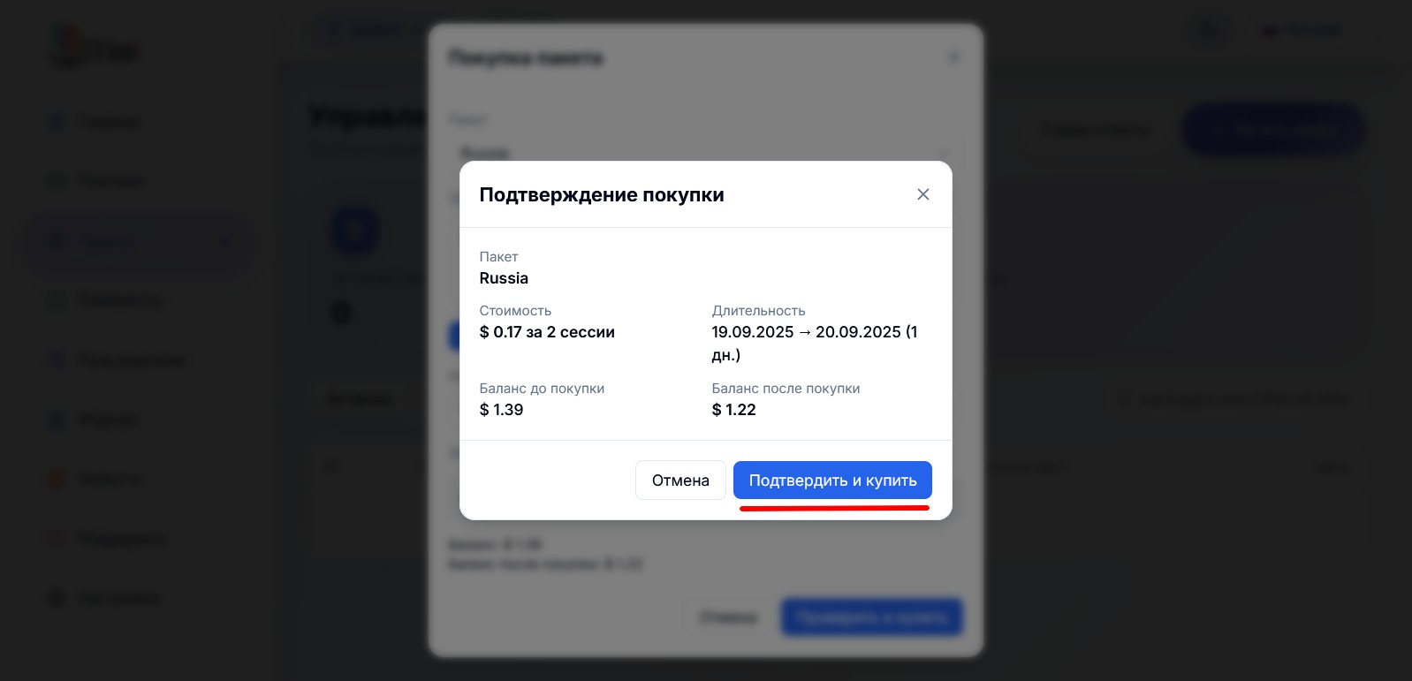Click the blurred blue button under the dialog
The image size is (1412, 681).
click(x=871, y=617)
